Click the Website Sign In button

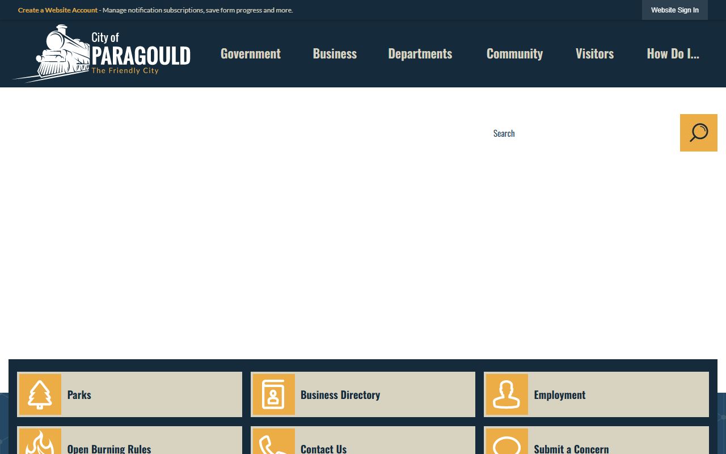pos(675,10)
